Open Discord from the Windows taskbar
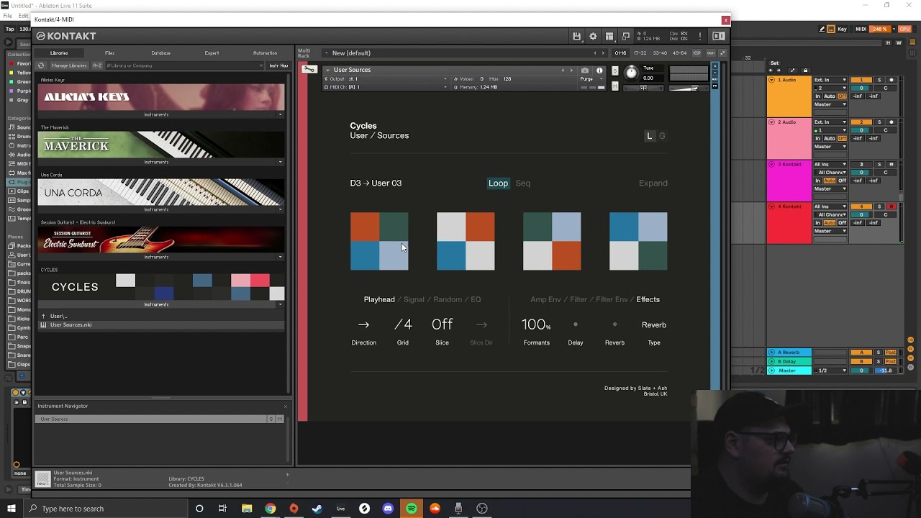 point(388,509)
